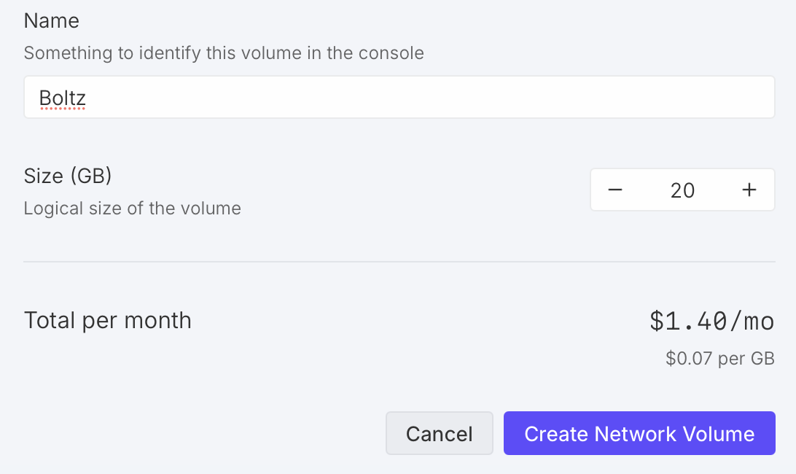Place cursor in empty area of Name field
Screen dimensions: 796x474
tap(437, 97)
